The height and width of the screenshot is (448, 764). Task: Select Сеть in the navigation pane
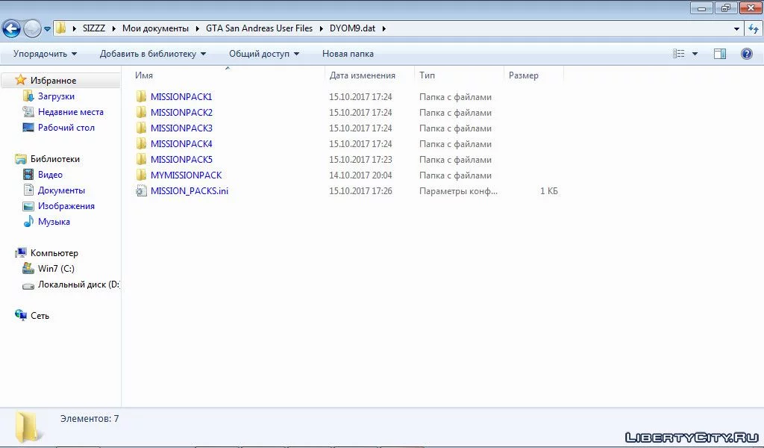point(40,316)
